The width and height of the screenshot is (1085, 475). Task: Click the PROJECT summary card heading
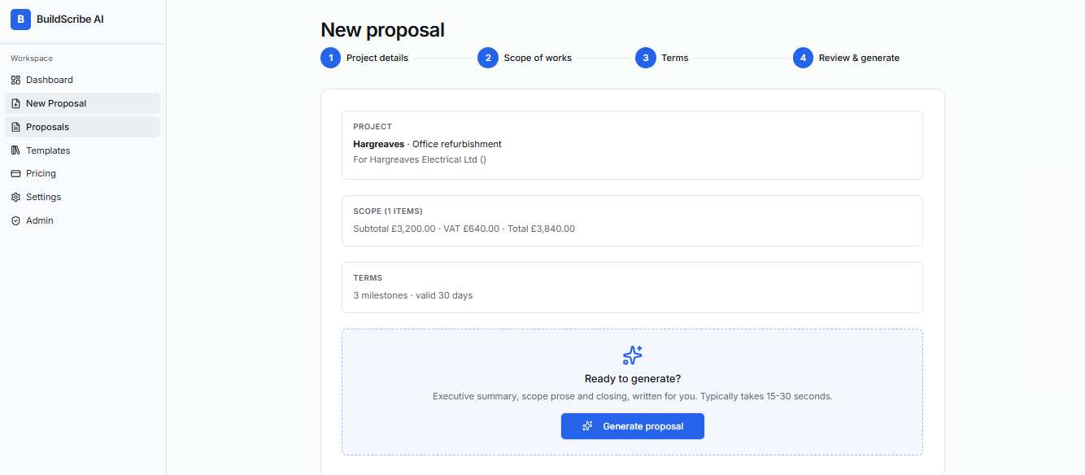[x=373, y=127]
